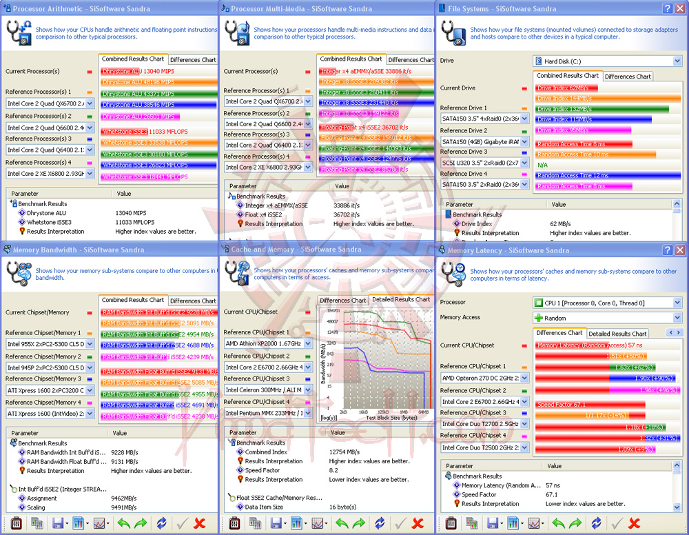The width and height of the screenshot is (689, 535).
Task: Click the help question mark in Memory Latency title bar
Action: click(668, 250)
